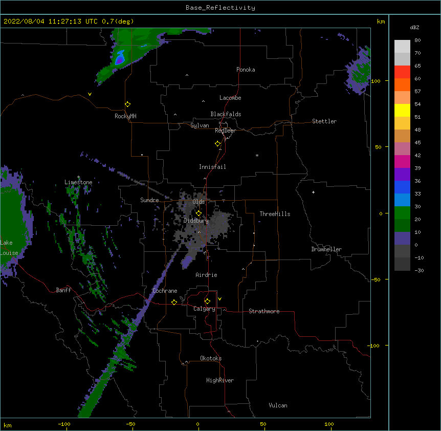This screenshot has width=441, height=431.
Task: Click the Strathmore map label
Action: pyautogui.click(x=264, y=311)
